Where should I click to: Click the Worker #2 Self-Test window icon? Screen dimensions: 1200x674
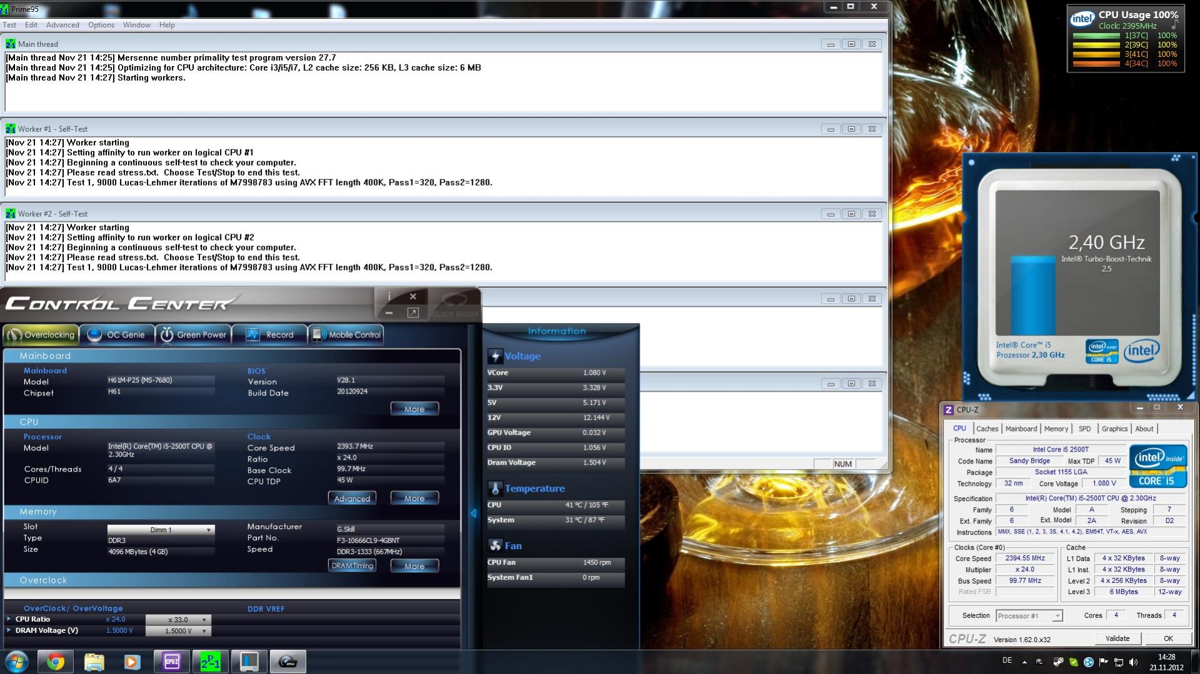pyautogui.click(x=11, y=214)
